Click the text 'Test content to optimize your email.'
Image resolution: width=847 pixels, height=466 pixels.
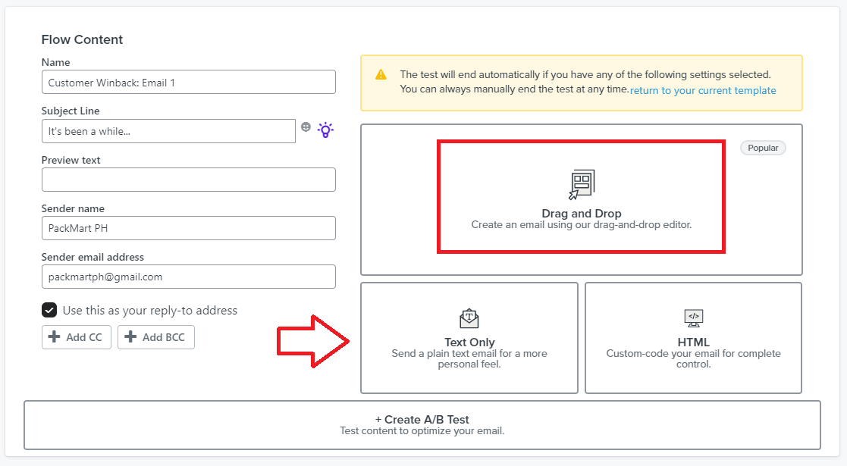(x=422, y=431)
